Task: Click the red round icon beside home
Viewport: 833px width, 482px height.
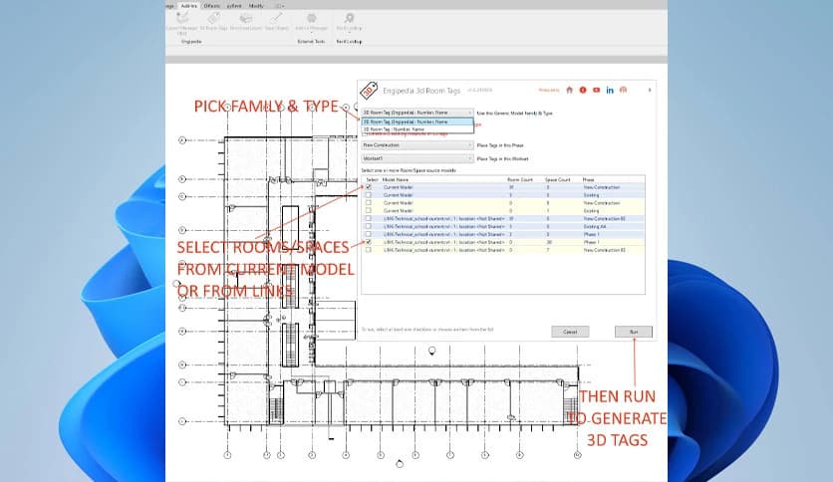Action: [x=582, y=90]
